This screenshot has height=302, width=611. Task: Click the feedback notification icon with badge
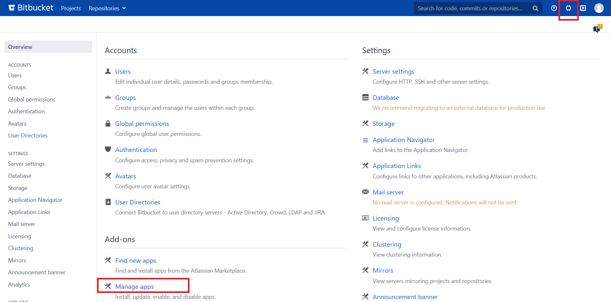pos(597,29)
